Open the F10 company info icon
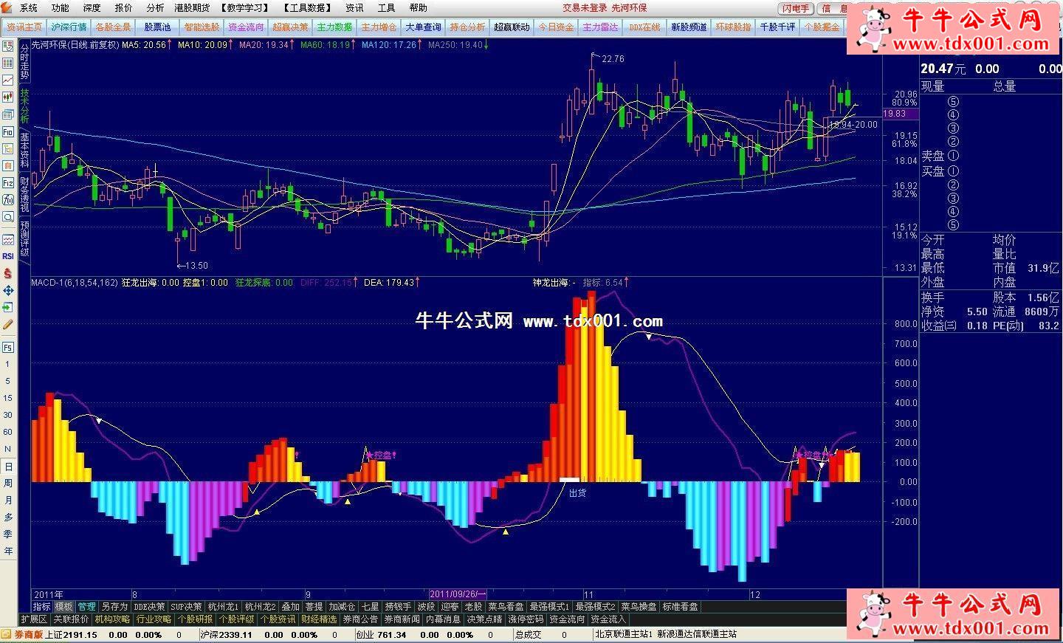Image resolution: width=1063 pixels, height=643 pixels. coord(7,131)
